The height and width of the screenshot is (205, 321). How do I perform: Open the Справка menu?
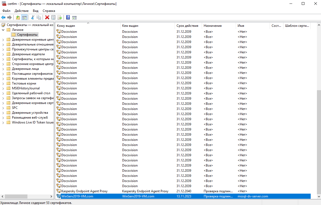(x=49, y=11)
